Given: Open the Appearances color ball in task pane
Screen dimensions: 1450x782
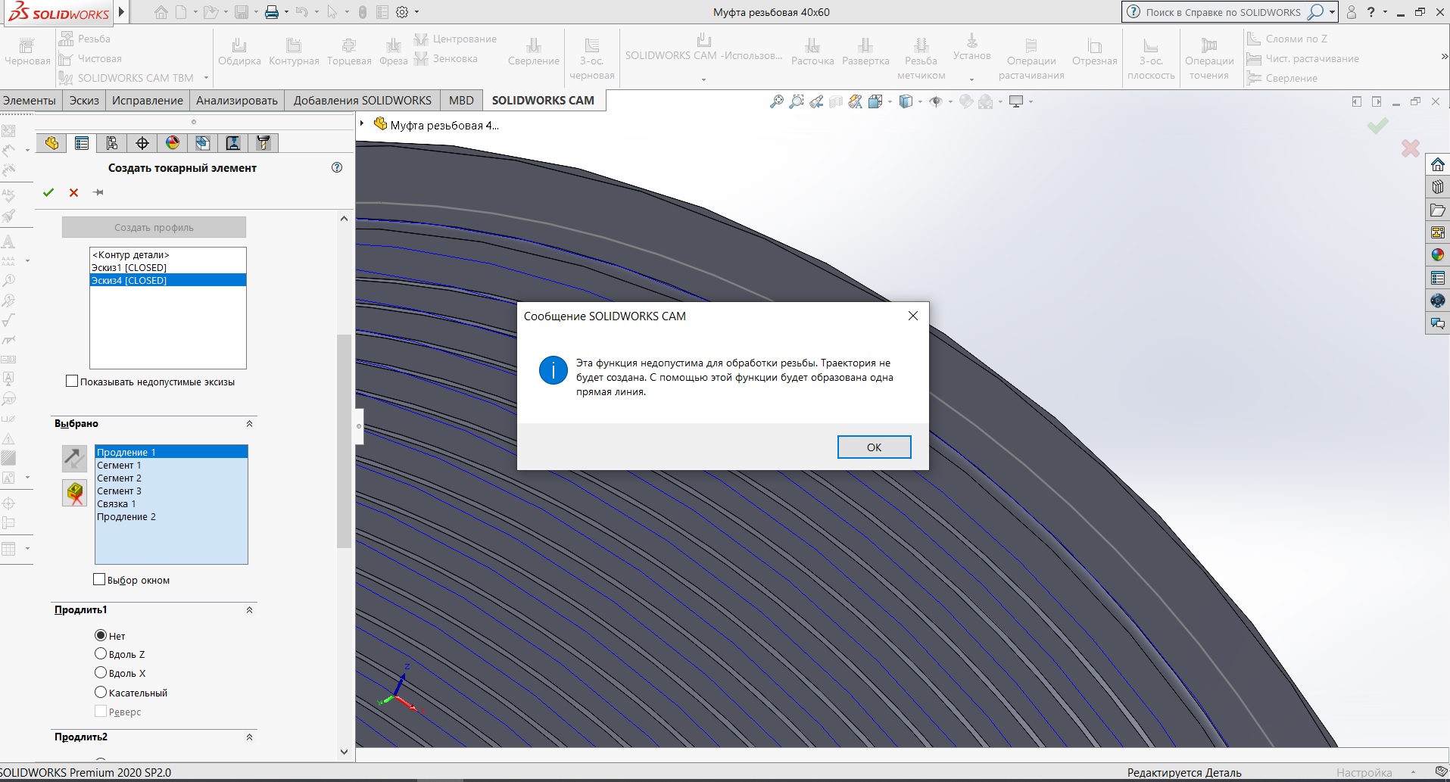Looking at the screenshot, I should tap(1438, 255).
